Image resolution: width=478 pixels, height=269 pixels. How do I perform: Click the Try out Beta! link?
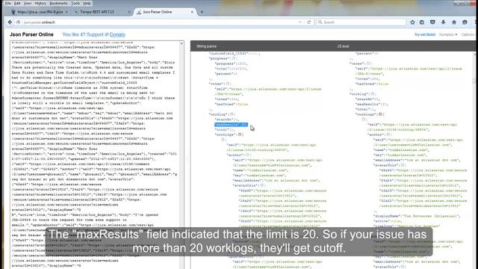click(x=425, y=34)
